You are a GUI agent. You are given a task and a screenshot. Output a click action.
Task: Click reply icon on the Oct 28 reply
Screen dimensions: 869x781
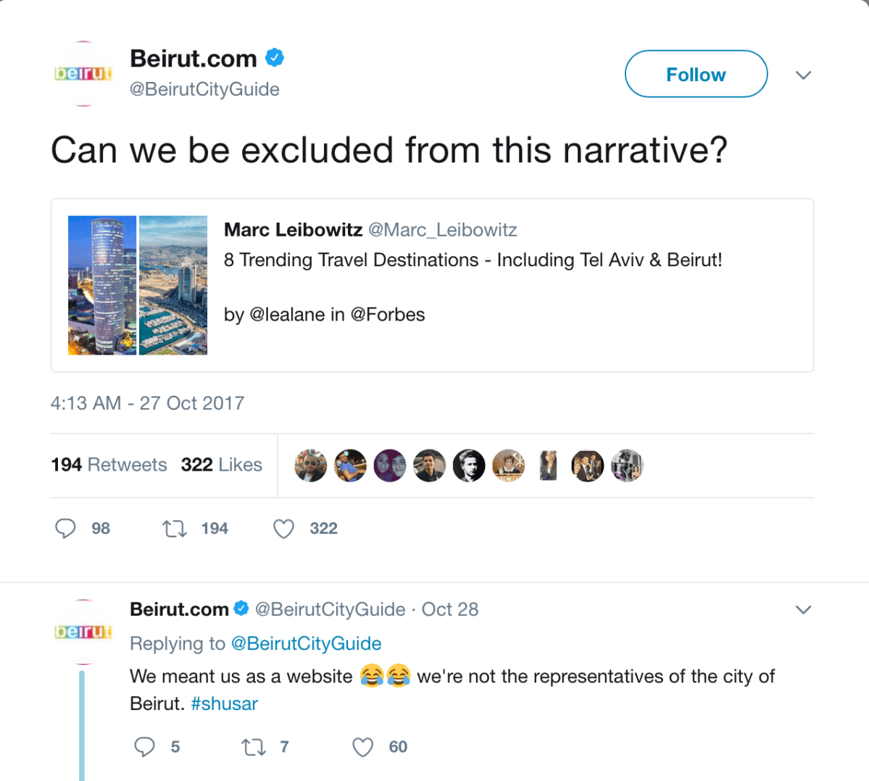(145, 747)
